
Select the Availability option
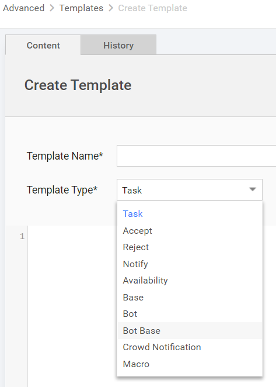[x=190, y=281]
